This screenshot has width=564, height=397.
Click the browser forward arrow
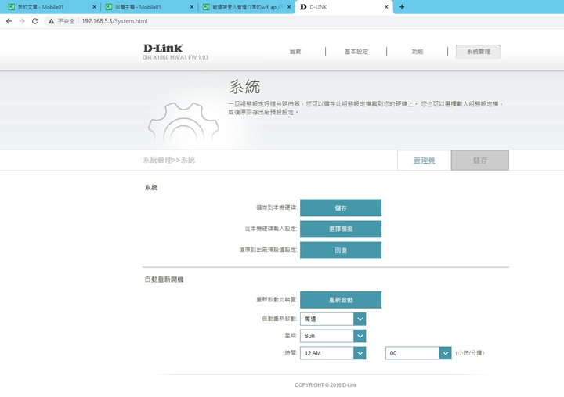pos(22,21)
